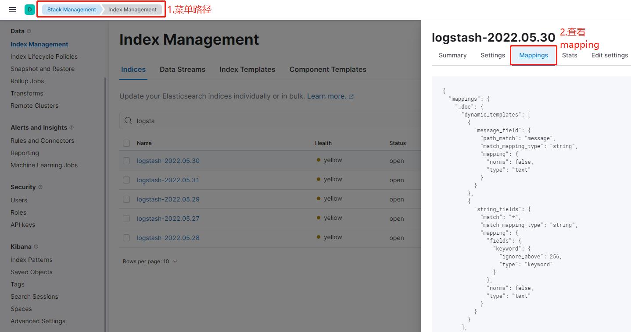Open the Settings tab in flyout
The image size is (631, 332).
(x=493, y=56)
